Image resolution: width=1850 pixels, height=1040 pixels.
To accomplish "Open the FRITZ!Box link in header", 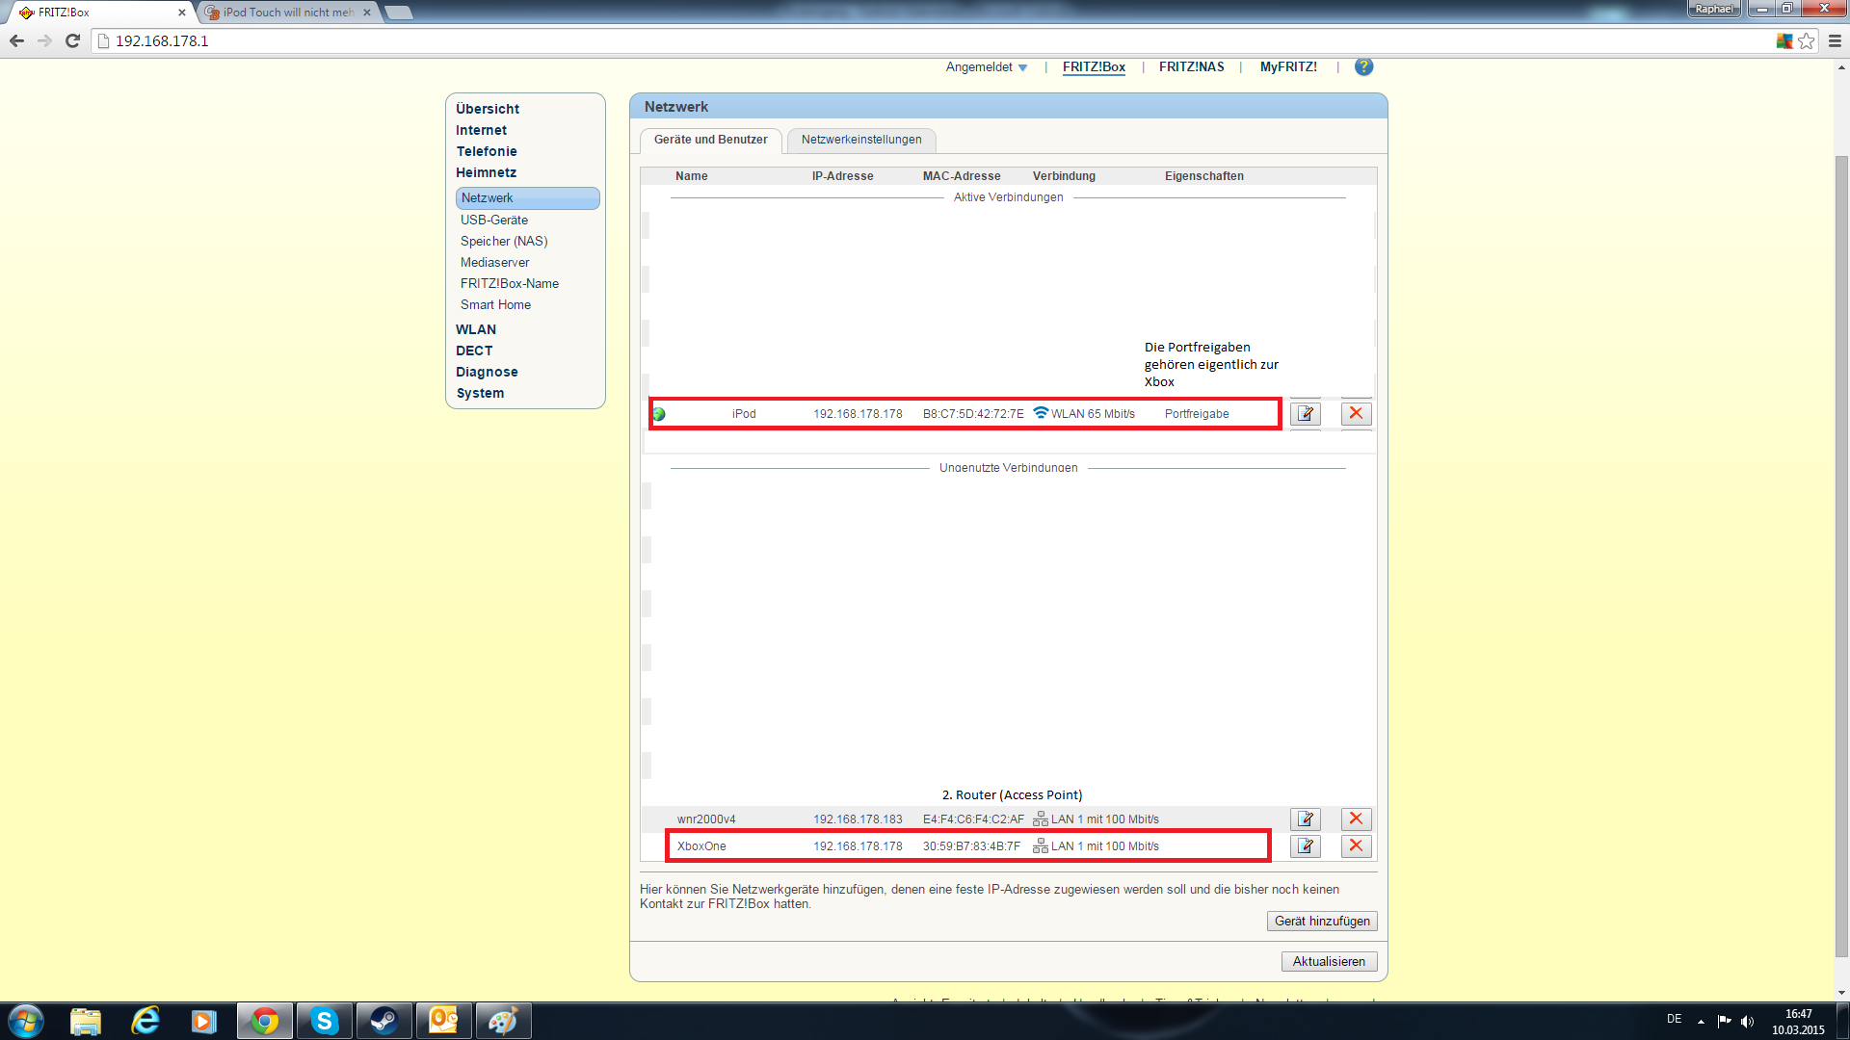I will pos(1094,67).
